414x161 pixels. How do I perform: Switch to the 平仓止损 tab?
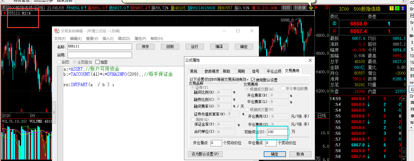(274, 71)
